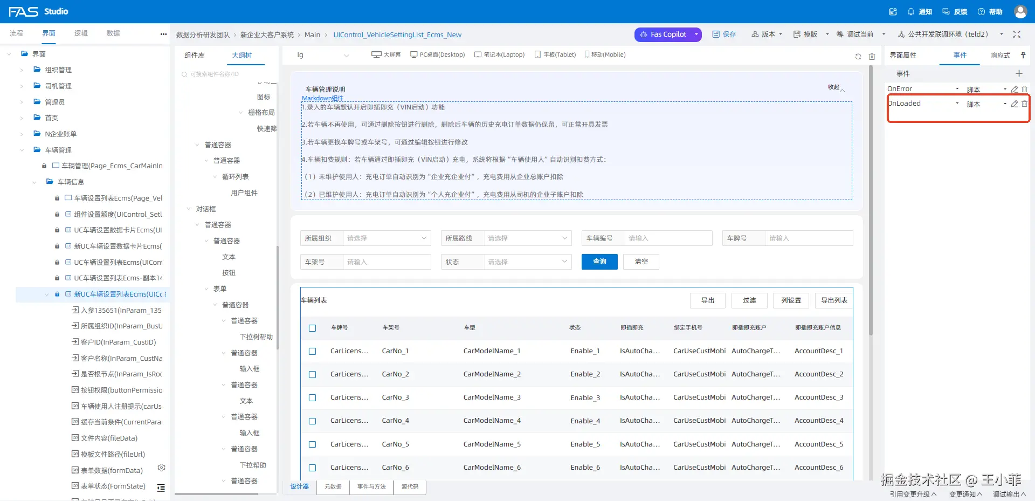Click the search icon in outline tree
This screenshot has height=501, width=1035.
click(x=184, y=74)
